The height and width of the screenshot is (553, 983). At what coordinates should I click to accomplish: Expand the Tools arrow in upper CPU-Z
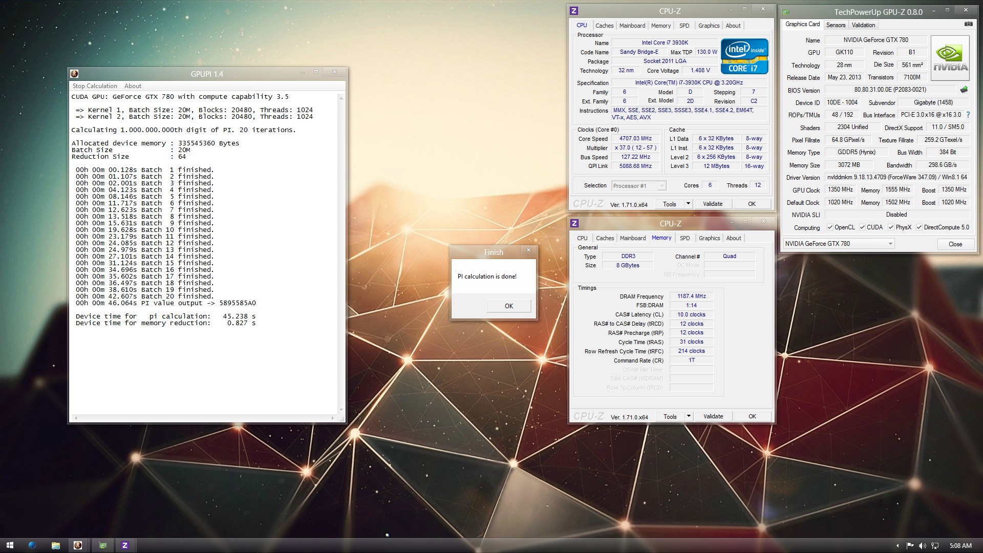tap(688, 204)
